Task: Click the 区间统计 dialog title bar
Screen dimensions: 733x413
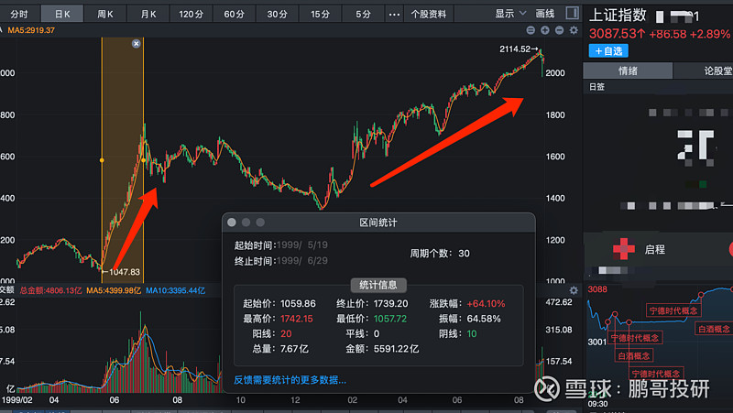Action: pos(378,223)
